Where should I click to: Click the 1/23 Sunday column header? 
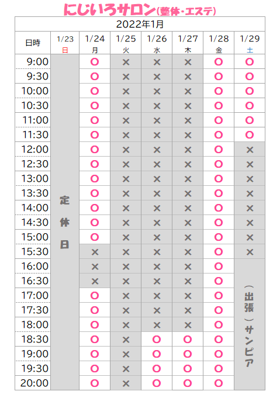pyautogui.click(x=65, y=43)
